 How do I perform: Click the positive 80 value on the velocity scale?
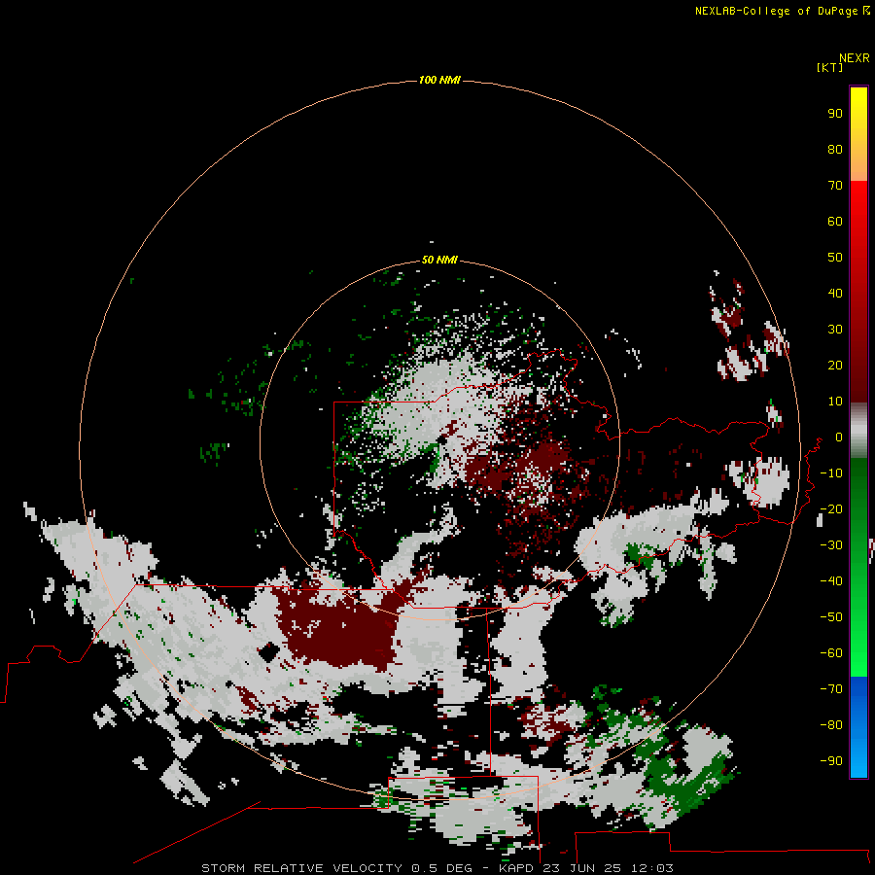coord(835,150)
